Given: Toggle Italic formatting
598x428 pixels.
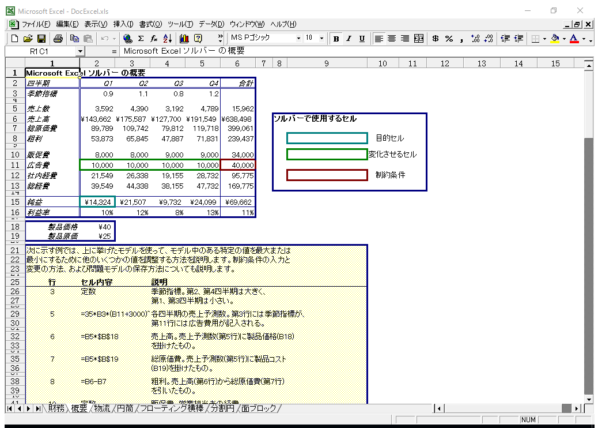Looking at the screenshot, I should tap(349, 39).
